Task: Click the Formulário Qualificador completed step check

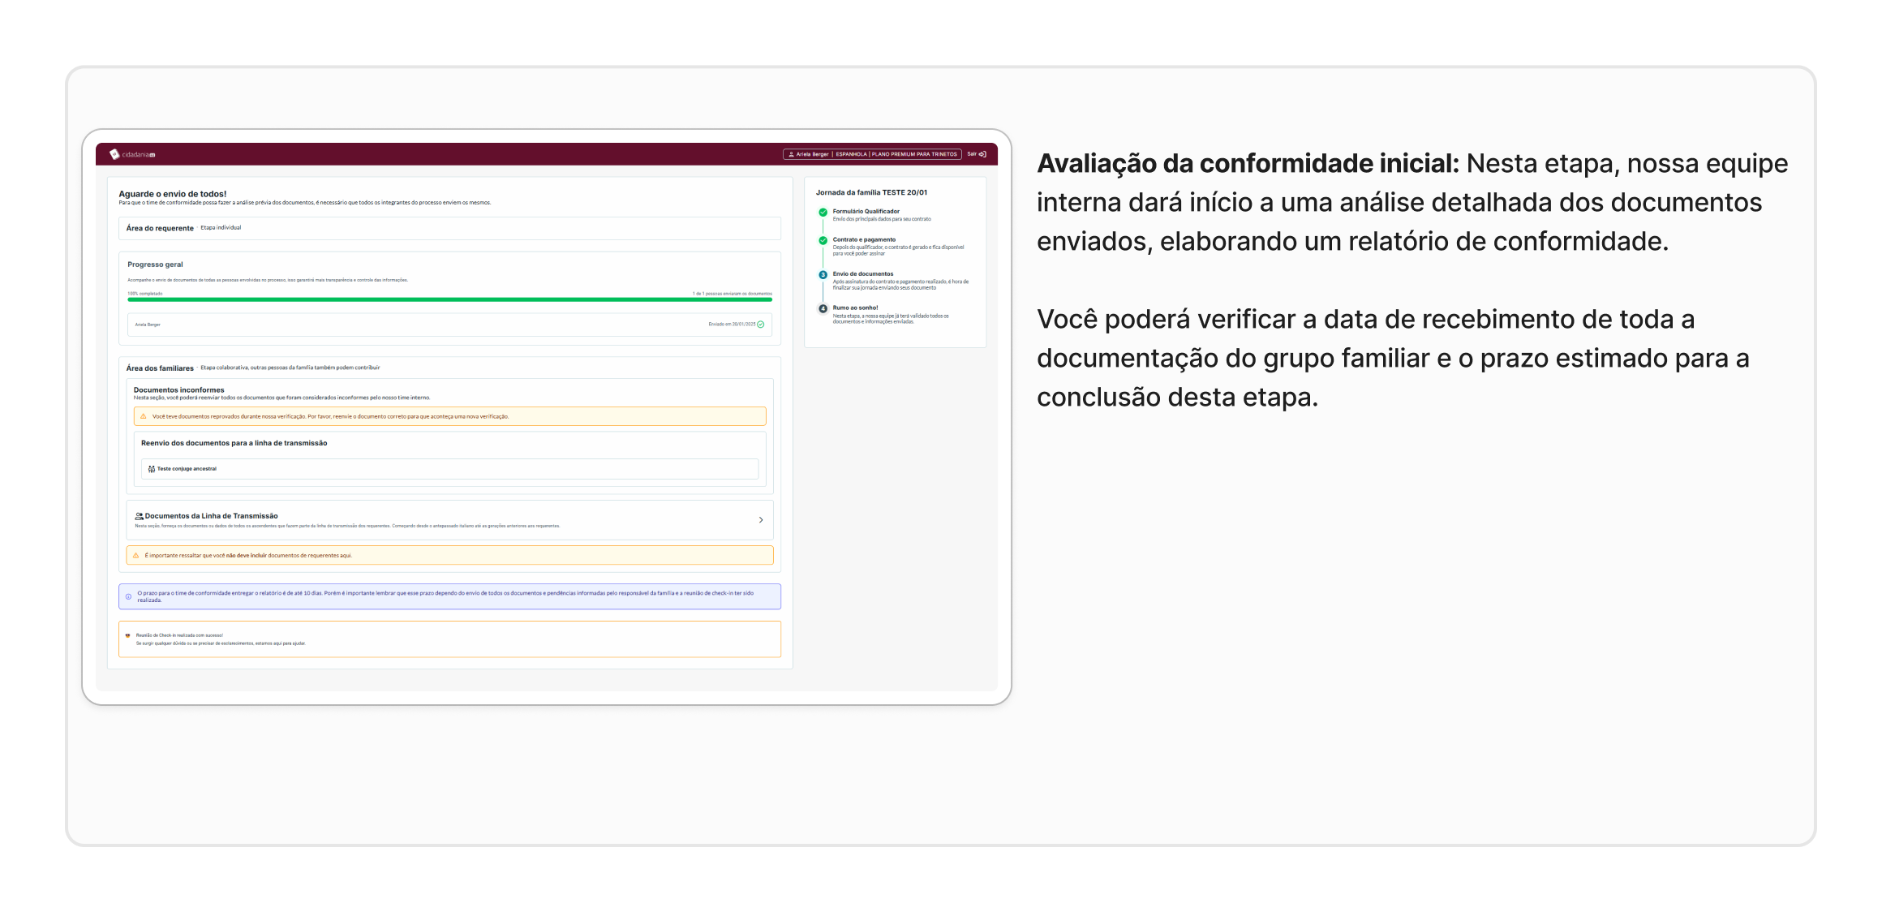Action: click(823, 212)
